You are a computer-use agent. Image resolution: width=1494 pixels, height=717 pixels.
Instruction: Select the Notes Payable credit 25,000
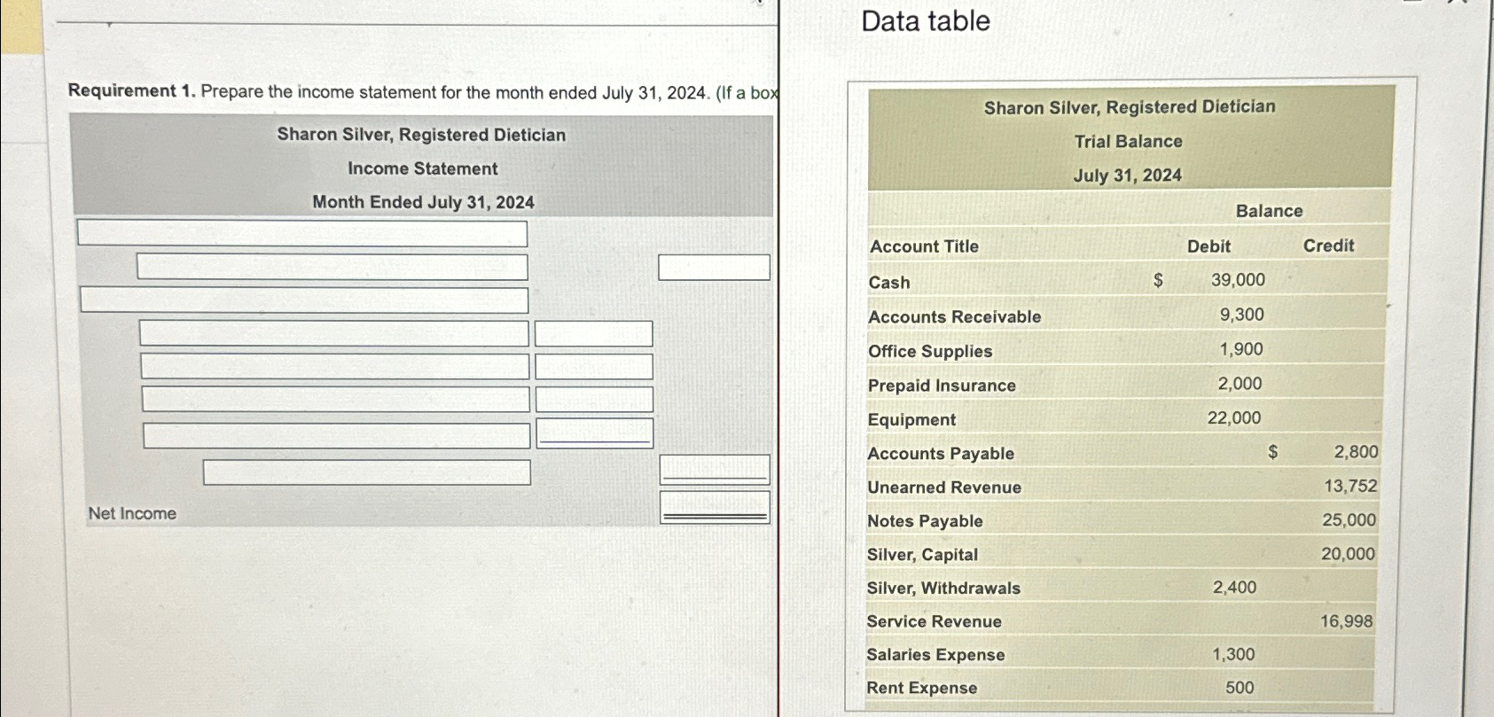click(1349, 520)
